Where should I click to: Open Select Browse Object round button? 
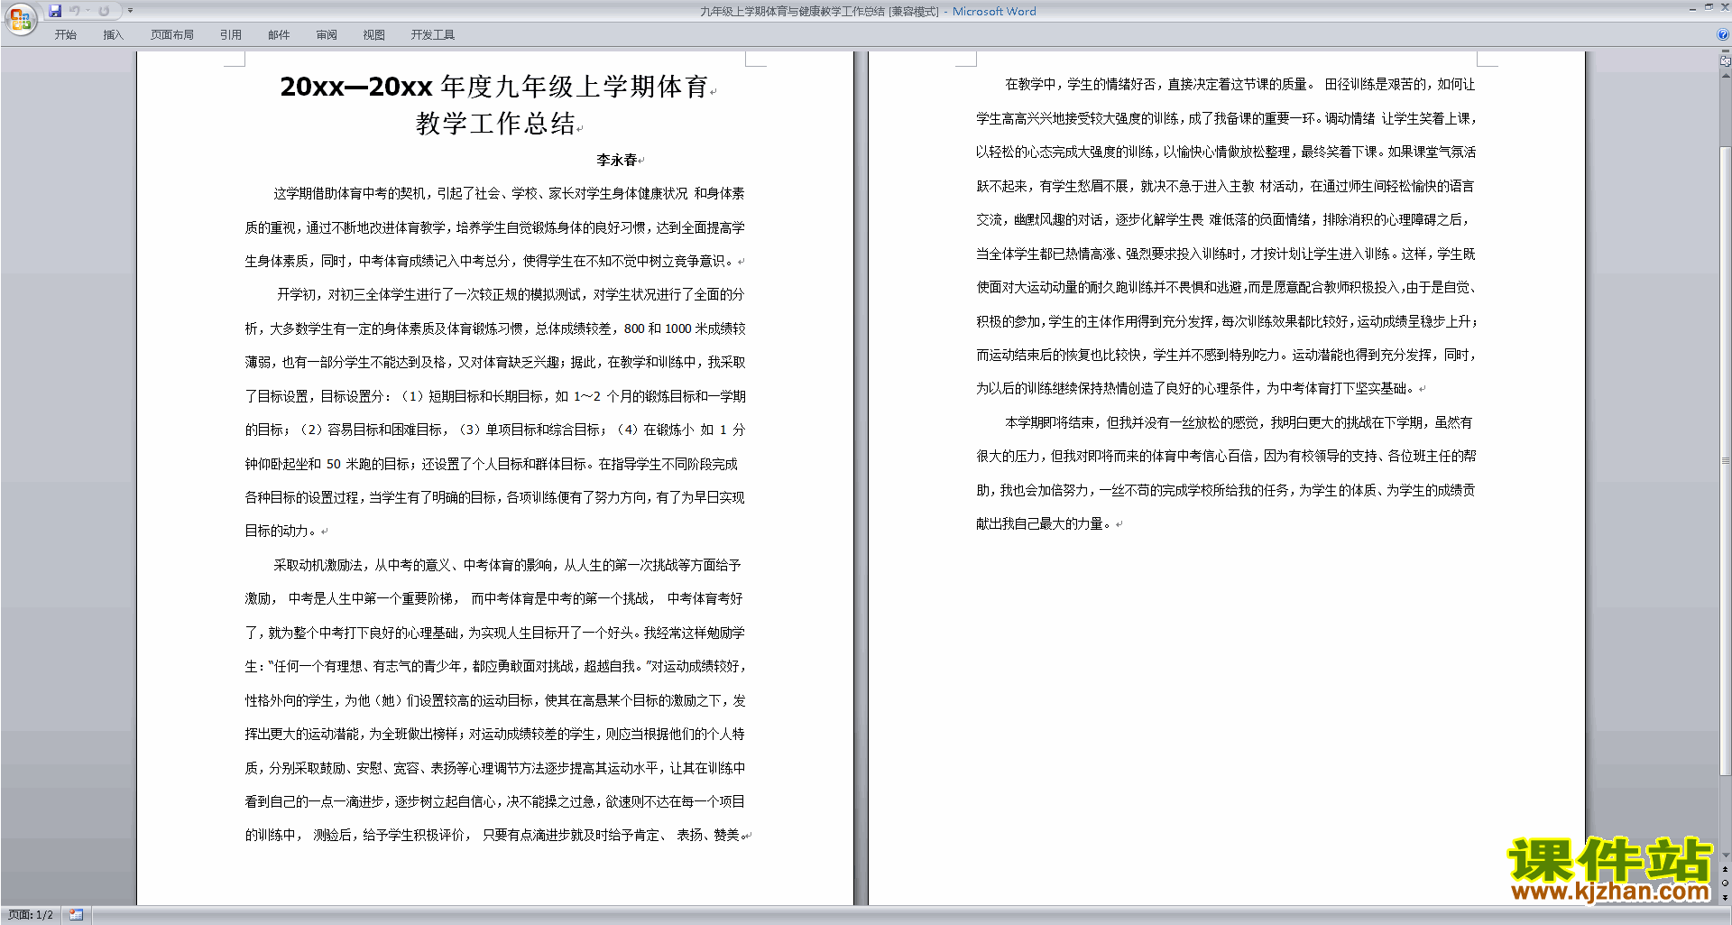tap(1726, 883)
